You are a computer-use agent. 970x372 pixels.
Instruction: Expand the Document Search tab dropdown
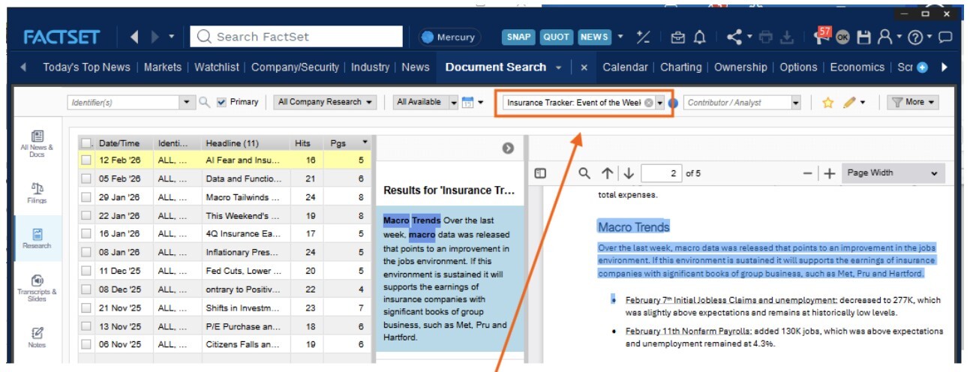558,67
